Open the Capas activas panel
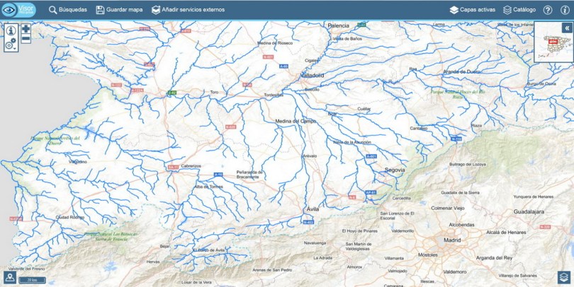This screenshot has width=574, height=287. point(472,10)
